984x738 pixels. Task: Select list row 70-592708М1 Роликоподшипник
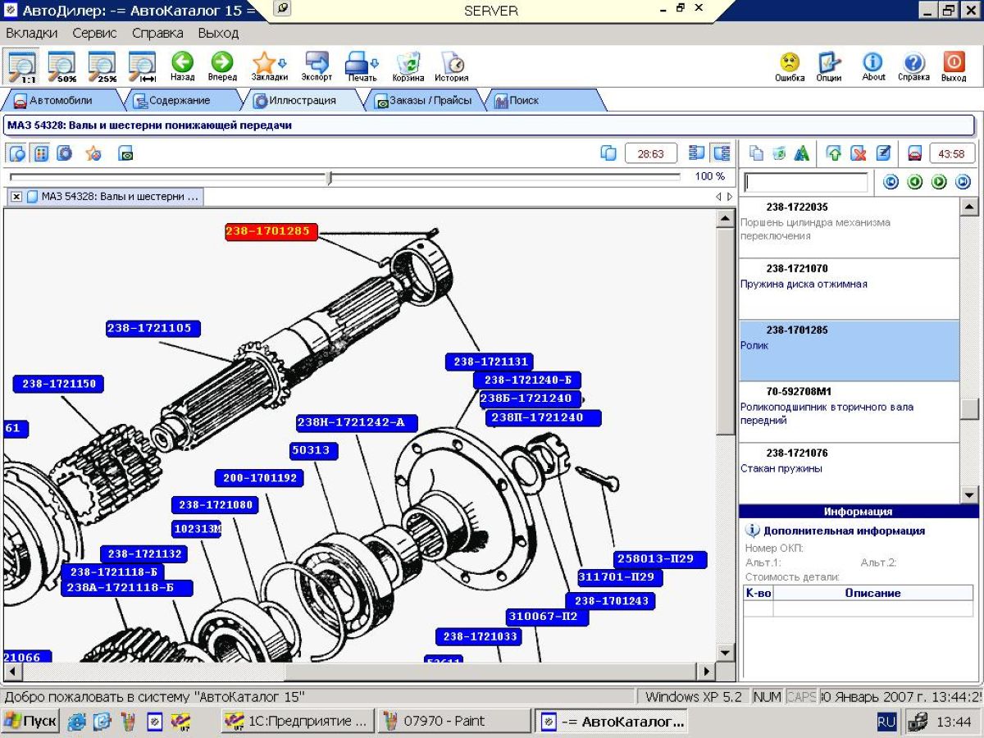(849, 412)
